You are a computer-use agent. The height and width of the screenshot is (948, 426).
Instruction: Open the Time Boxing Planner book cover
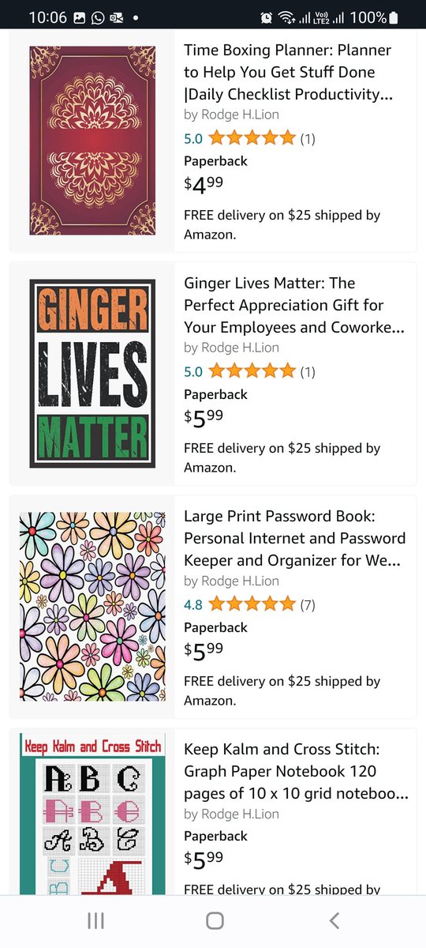click(92, 141)
